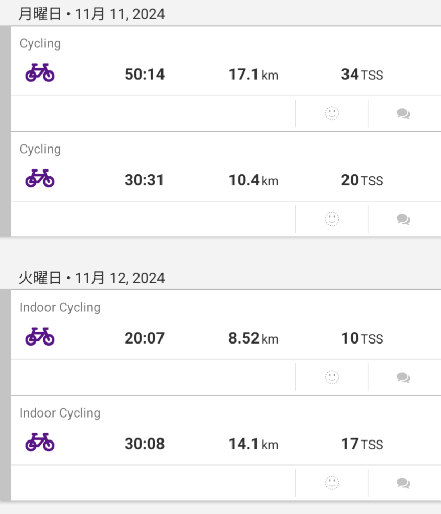Viewport: 441px width, 514px height.
Task: Rate feeling for the 17.1 km ride using the smiley
Action: point(332,113)
